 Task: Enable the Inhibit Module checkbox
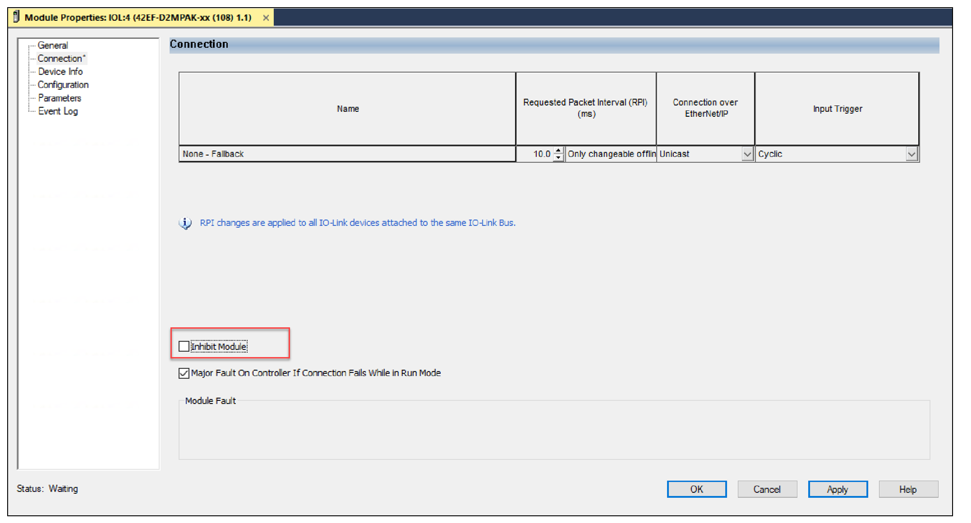click(x=184, y=346)
